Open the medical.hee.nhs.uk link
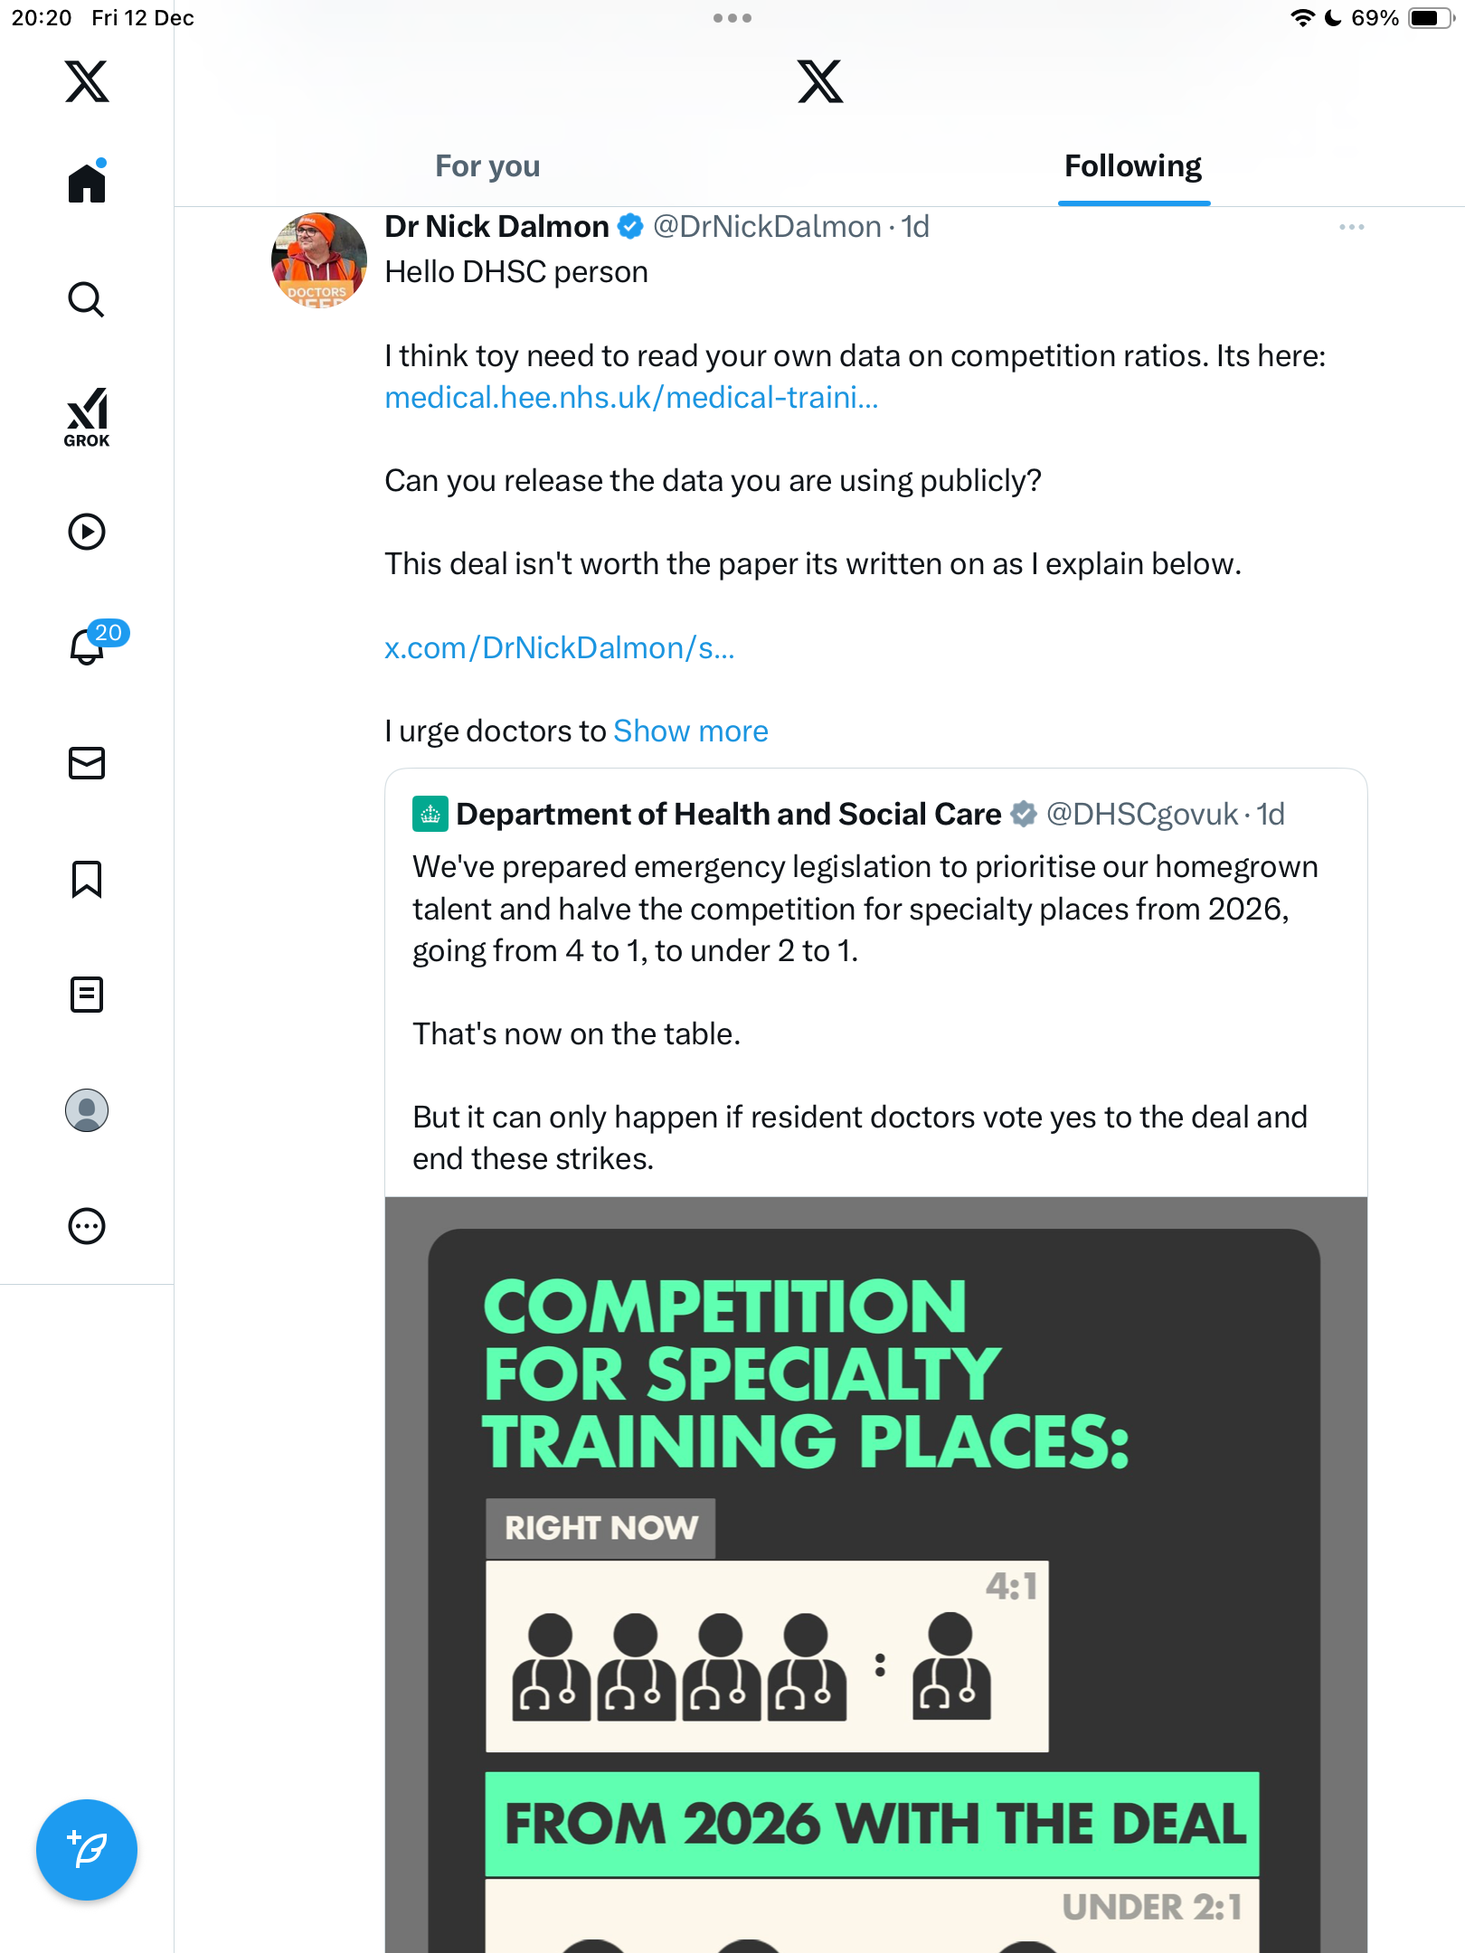The width and height of the screenshot is (1465, 1953). tap(631, 397)
